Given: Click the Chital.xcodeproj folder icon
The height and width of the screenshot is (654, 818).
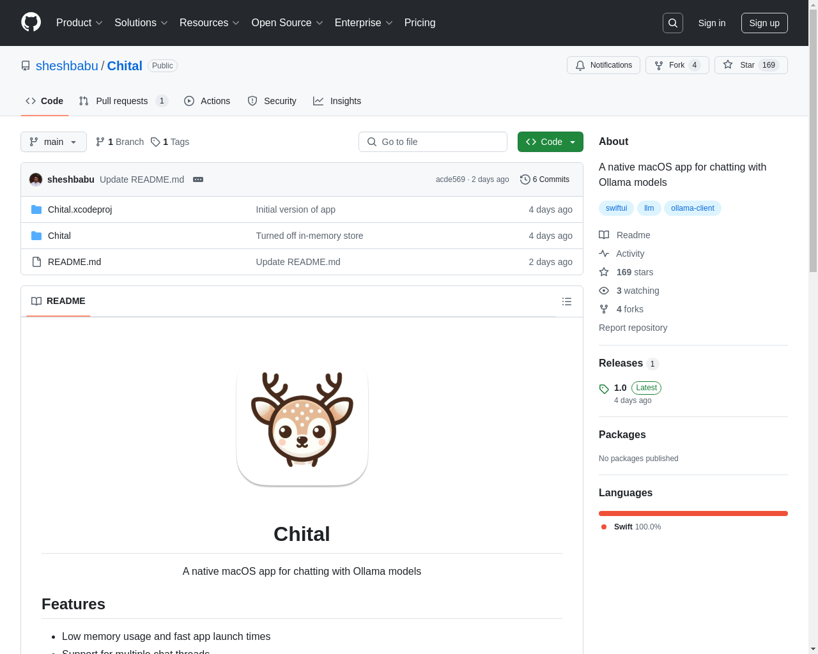Looking at the screenshot, I should (36, 209).
